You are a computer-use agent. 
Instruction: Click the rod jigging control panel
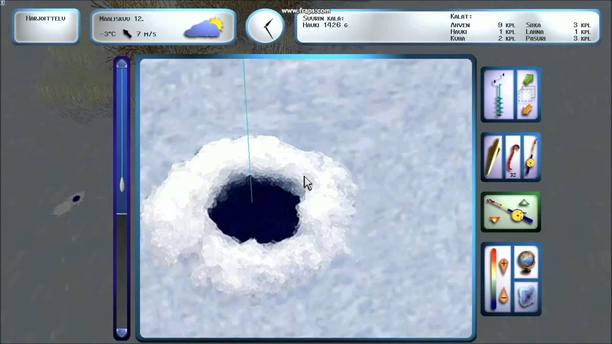pyautogui.click(x=511, y=212)
